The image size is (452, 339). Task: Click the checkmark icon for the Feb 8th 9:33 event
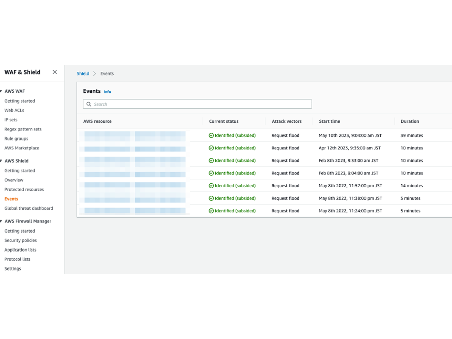tap(212, 160)
